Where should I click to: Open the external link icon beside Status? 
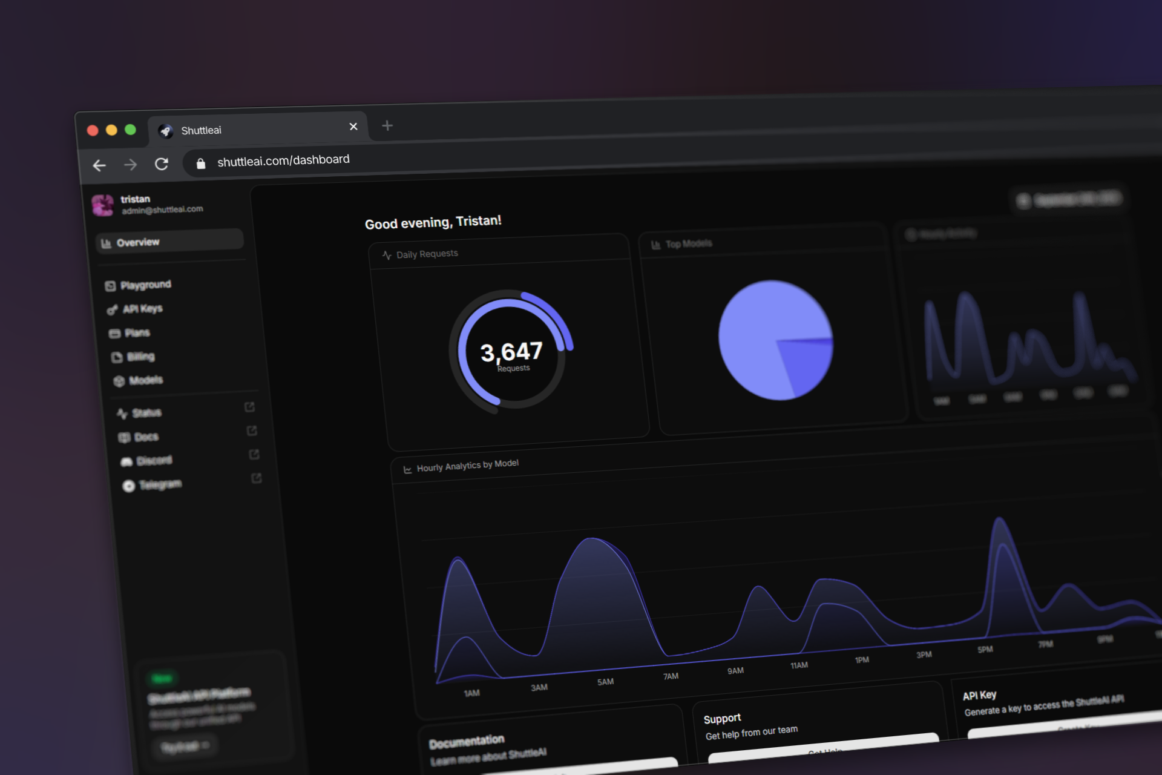[x=249, y=407]
